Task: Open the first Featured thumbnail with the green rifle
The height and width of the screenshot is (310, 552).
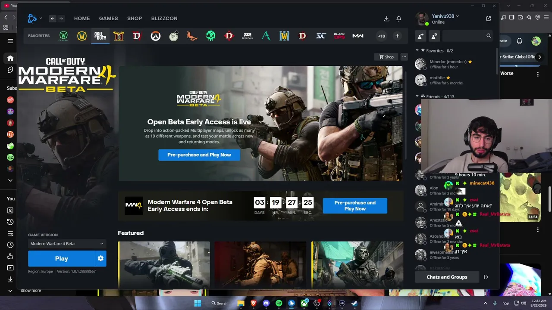Action: pos(164,264)
